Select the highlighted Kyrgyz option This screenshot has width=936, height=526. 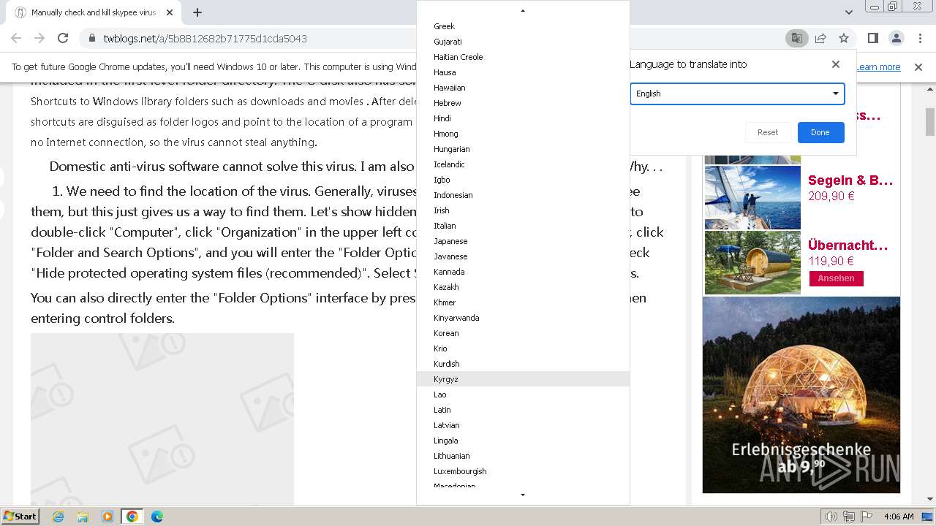coord(523,379)
